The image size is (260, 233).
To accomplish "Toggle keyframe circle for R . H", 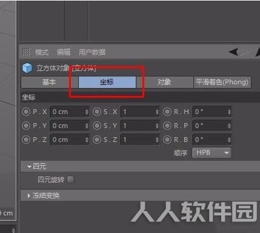I will pyautogui.click(x=167, y=112).
